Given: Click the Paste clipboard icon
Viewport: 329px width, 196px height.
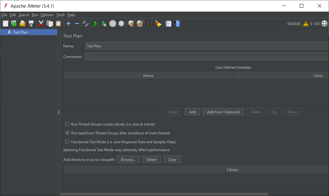Looking at the screenshot, I should tap(58, 24).
